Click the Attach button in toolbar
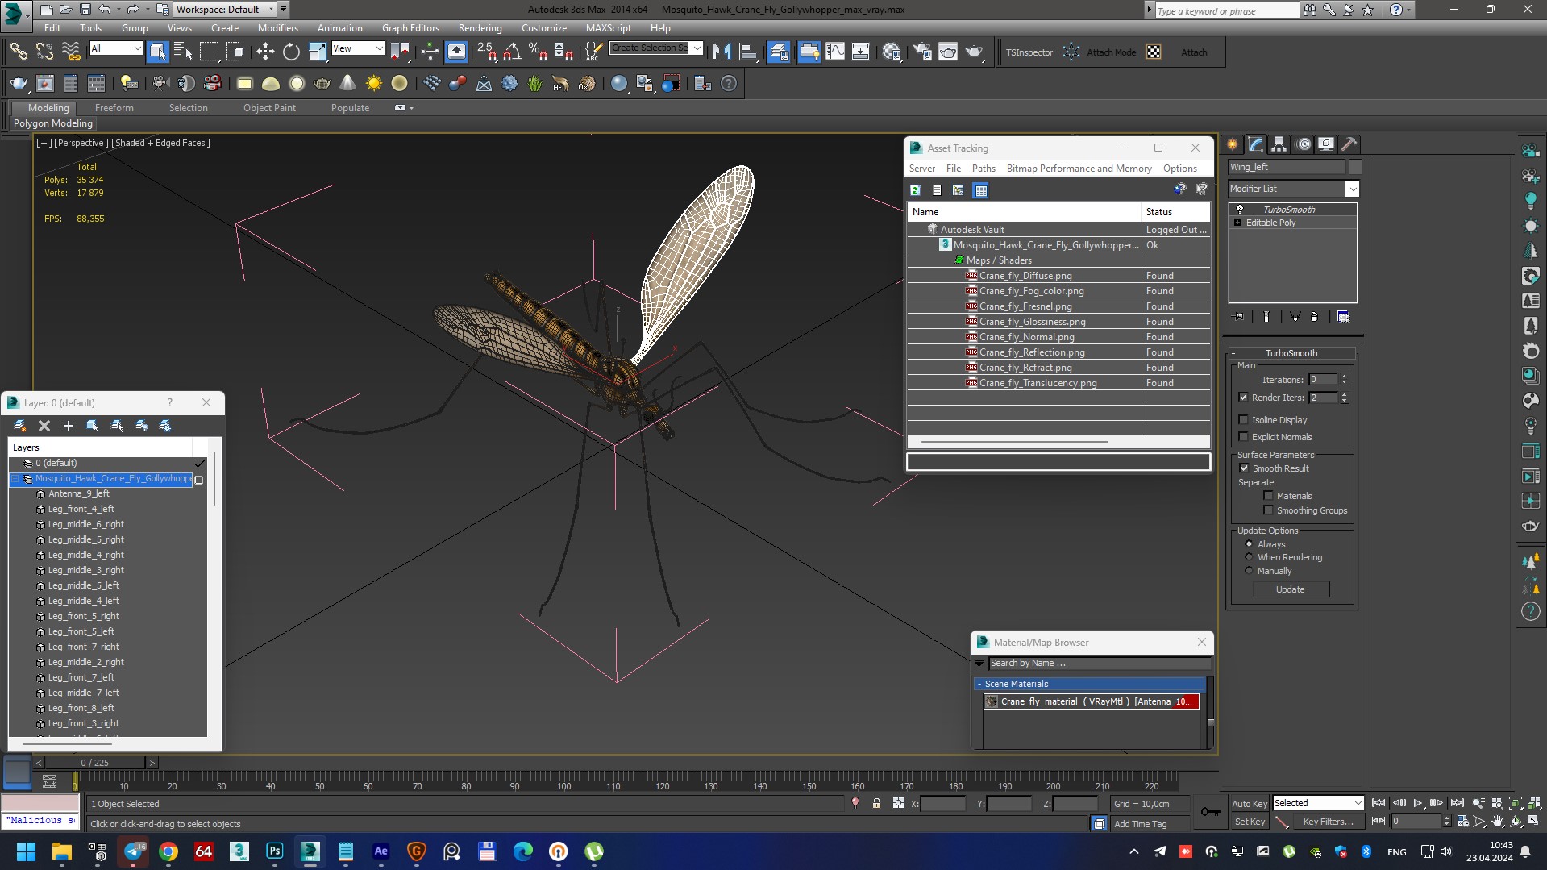Viewport: 1547px width, 870px height. [x=1194, y=52]
